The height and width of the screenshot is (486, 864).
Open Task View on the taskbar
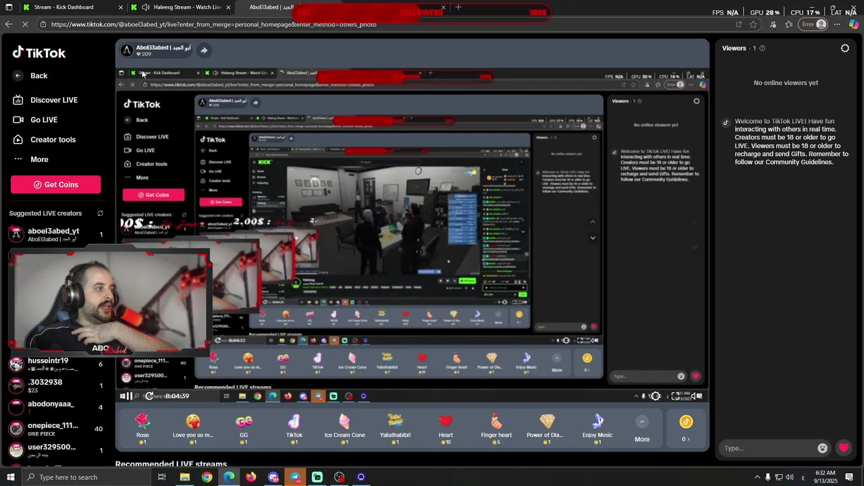(x=162, y=477)
